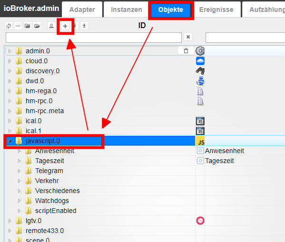Click the plus icon to add object
The width and height of the screenshot is (285, 242).
pos(65,26)
